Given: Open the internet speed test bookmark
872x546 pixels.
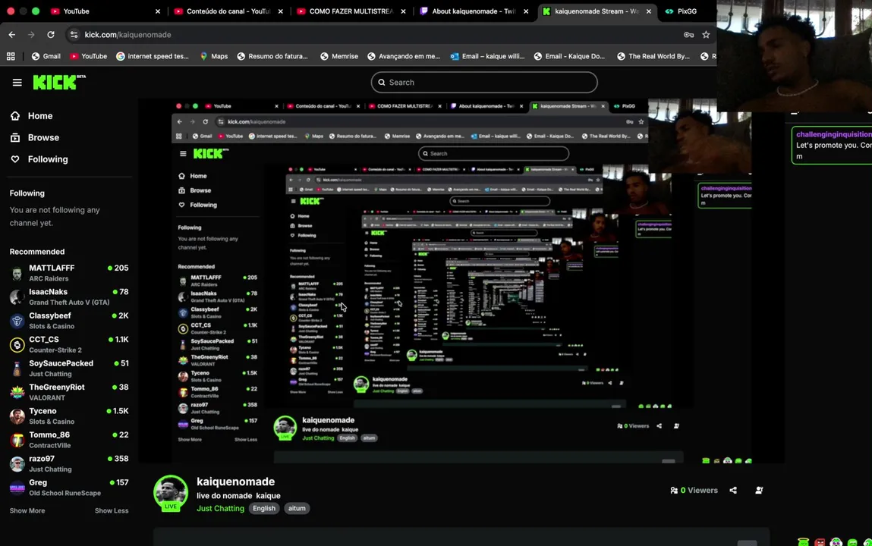Looking at the screenshot, I should tap(153, 56).
